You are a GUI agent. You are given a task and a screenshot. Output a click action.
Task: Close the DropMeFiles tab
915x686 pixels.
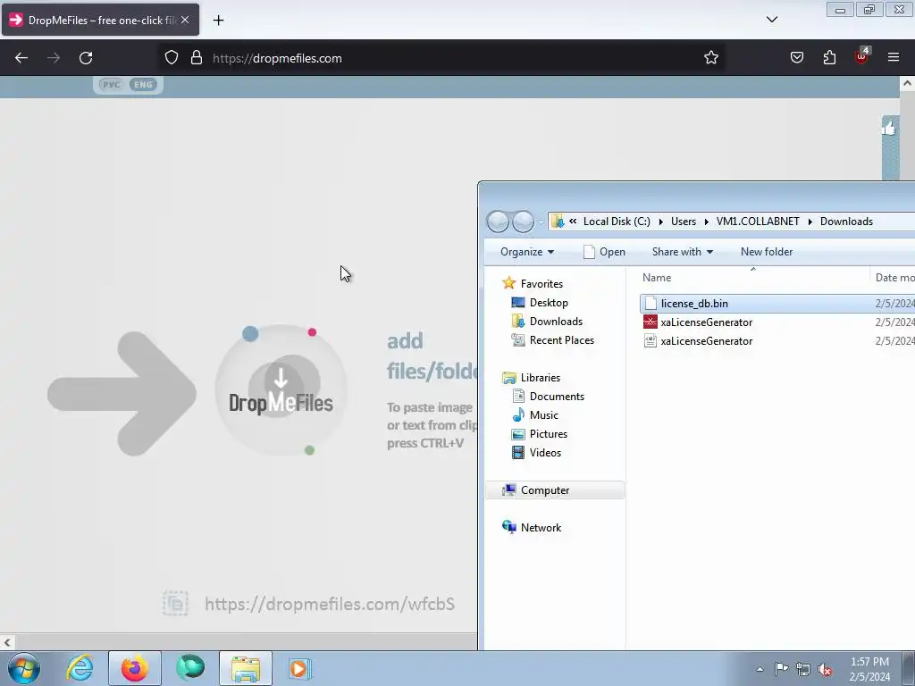pos(185,20)
